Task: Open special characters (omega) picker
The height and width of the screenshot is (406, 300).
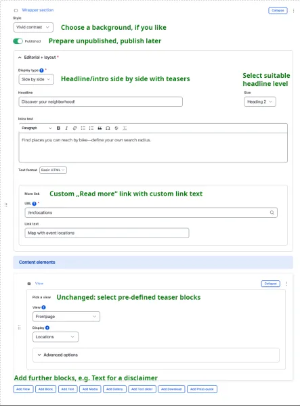Action: 108,128
